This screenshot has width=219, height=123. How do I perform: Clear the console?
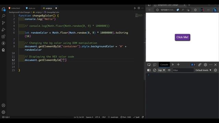(x=154, y=70)
